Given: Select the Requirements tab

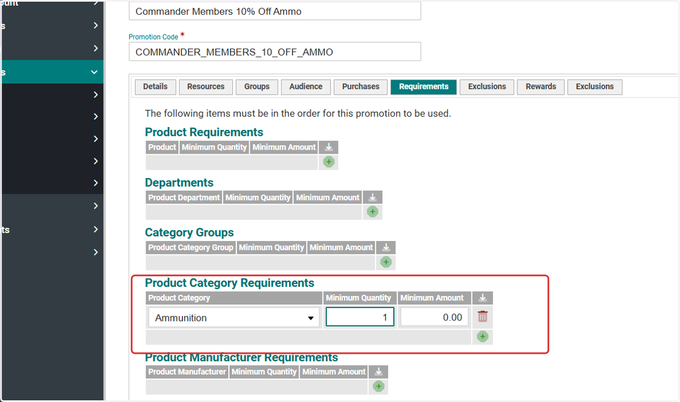Looking at the screenshot, I should [424, 87].
